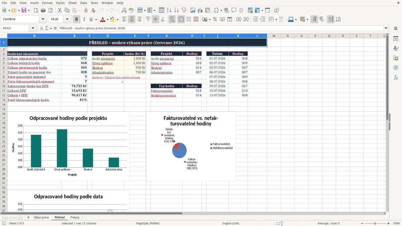
Task: Insert a chart
Action: [x=200, y=10]
